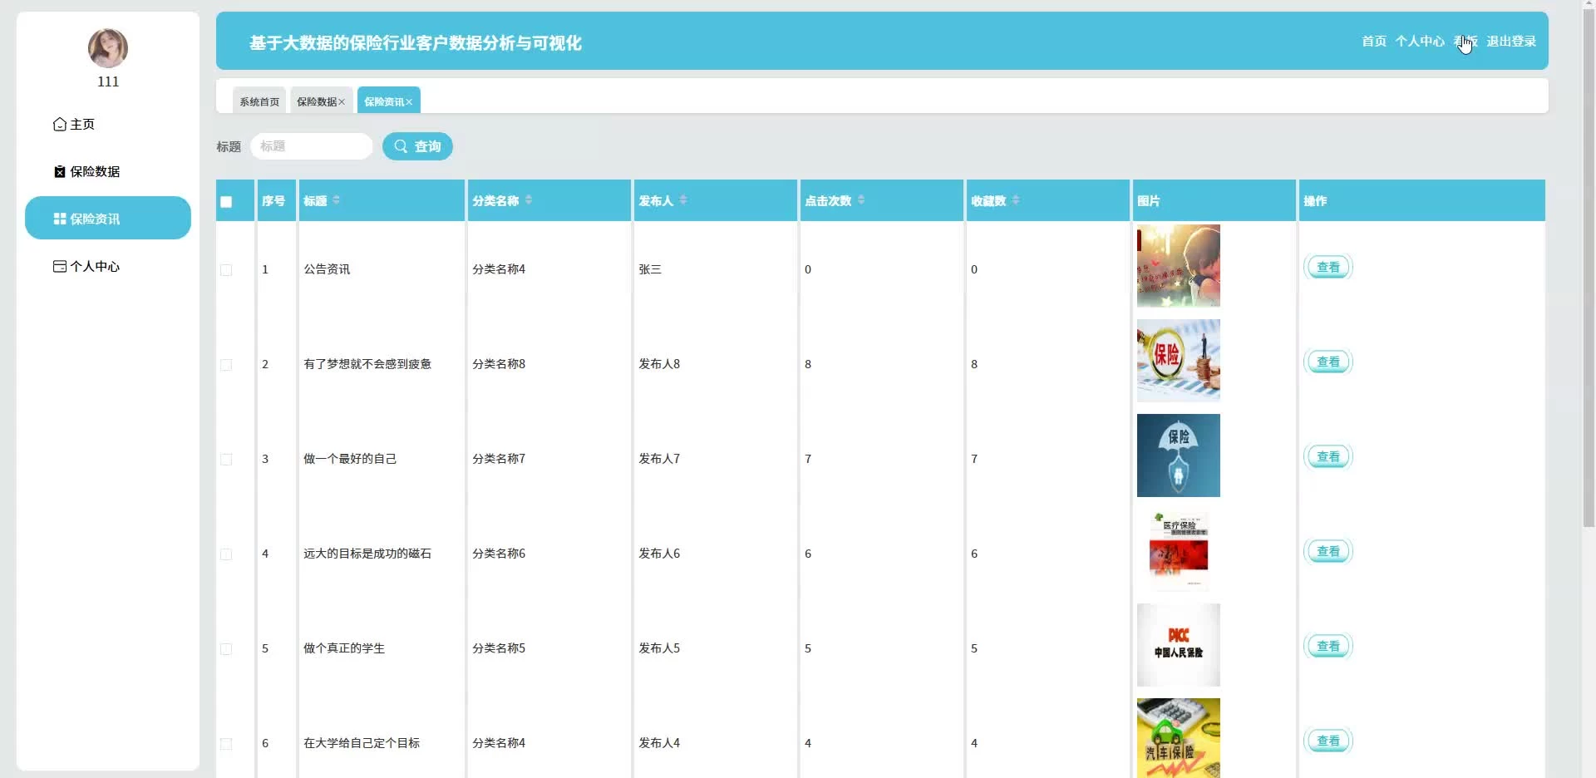Screen dimensions: 1596x778
Task: Click the 分类名称6 cell
Action: point(499,554)
